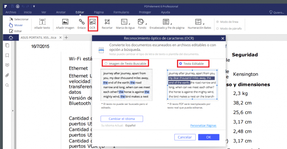Activate the Mover hand tool
This screenshot has height=149, width=287.
(x=16, y=25)
